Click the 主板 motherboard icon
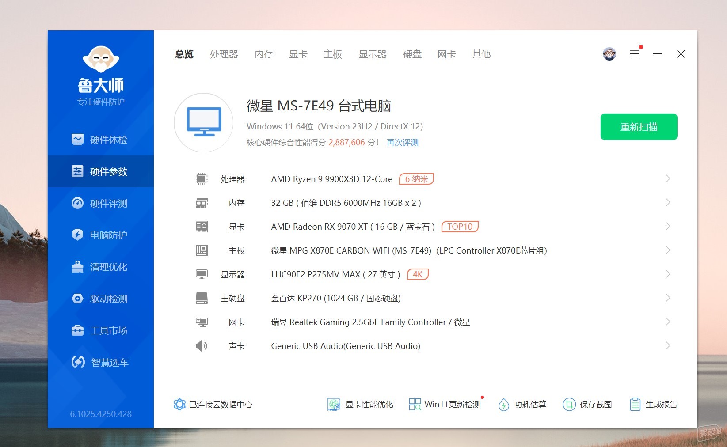The width and height of the screenshot is (727, 447). coord(202,250)
